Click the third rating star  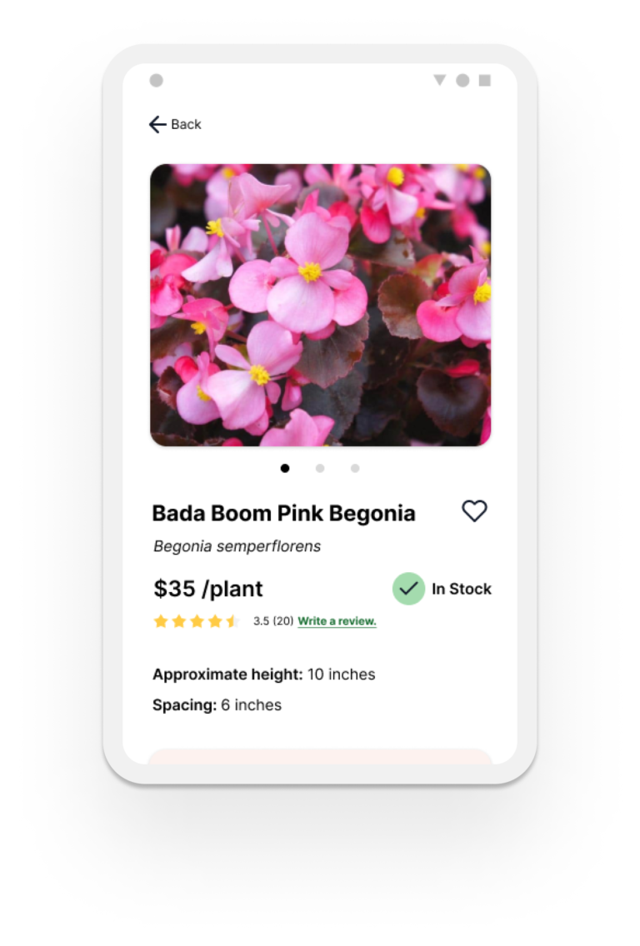(197, 621)
